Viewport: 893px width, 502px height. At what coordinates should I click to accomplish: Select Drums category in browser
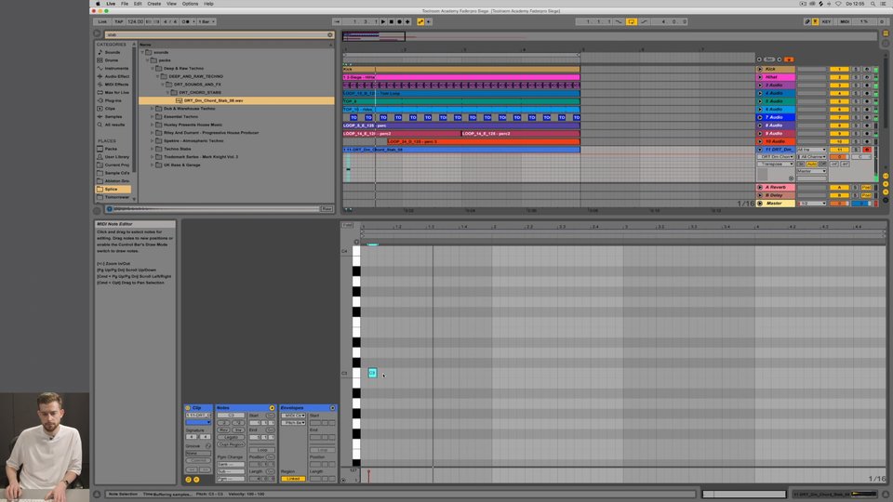112,60
